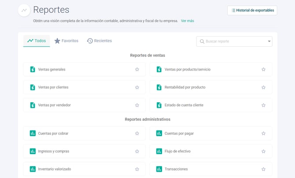This screenshot has height=178, width=295.
Task: Favorite the Ventas por vendedor report
Action: pos(137,105)
